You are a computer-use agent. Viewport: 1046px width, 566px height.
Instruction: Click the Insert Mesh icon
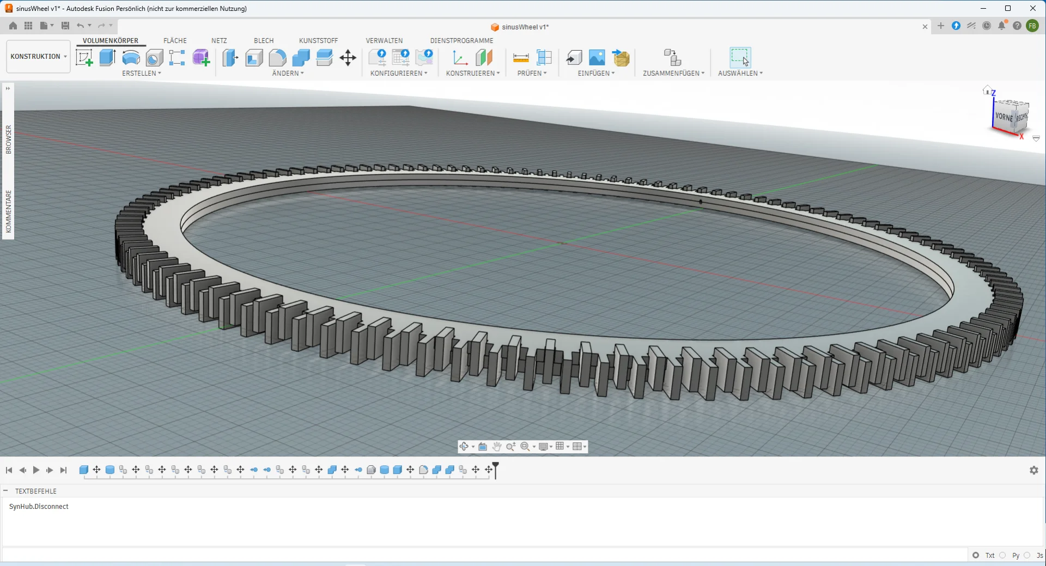pos(621,58)
